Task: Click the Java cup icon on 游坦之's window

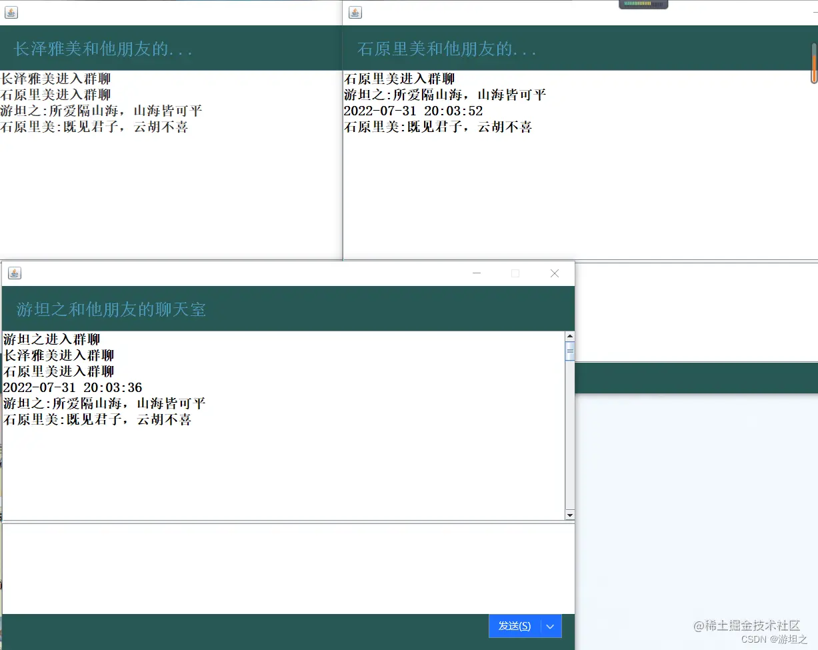Action: 14,273
